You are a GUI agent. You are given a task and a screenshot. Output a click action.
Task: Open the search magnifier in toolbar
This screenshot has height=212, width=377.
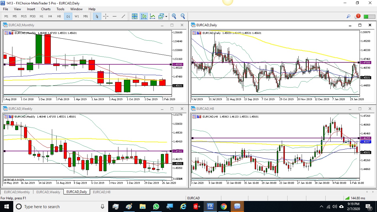tap(349, 17)
